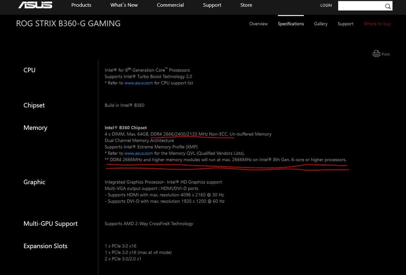Viewport: 406px width, 275px height.
Task: Open the Gallery tab
Action: tap(321, 24)
